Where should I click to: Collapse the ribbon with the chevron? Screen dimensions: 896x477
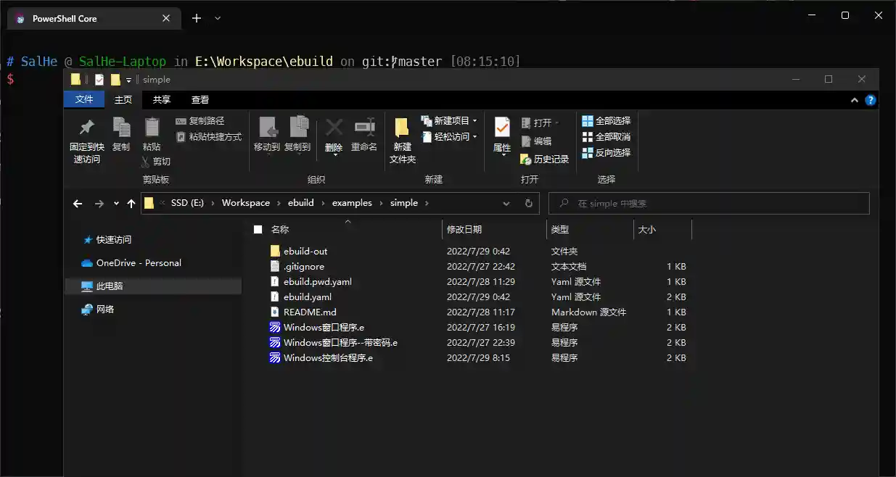tap(856, 100)
